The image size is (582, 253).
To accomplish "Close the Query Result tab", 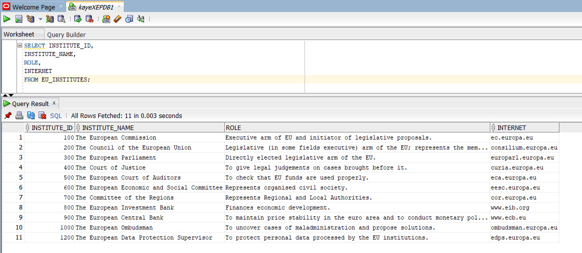I will tap(54, 103).
